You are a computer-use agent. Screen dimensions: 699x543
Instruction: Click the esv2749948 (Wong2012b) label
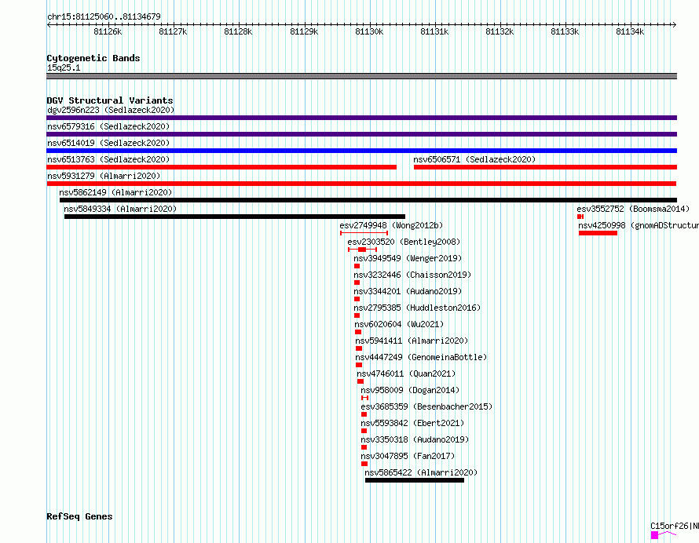(391, 225)
